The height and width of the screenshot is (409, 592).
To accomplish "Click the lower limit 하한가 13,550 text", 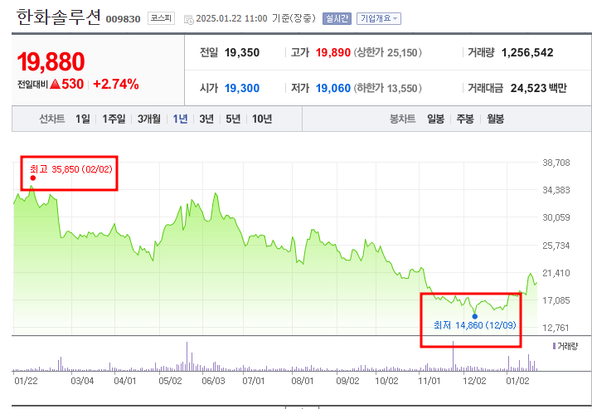I will click(x=387, y=89).
